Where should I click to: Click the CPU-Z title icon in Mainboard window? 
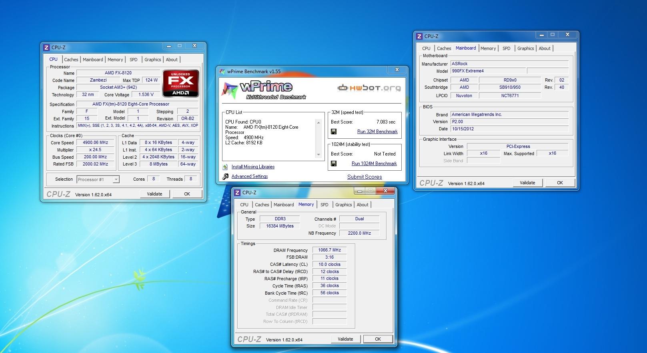click(x=419, y=36)
